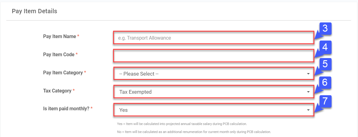This screenshot has width=358, height=137.
Task: Click the blue number 4 callout badge
Action: point(325,47)
